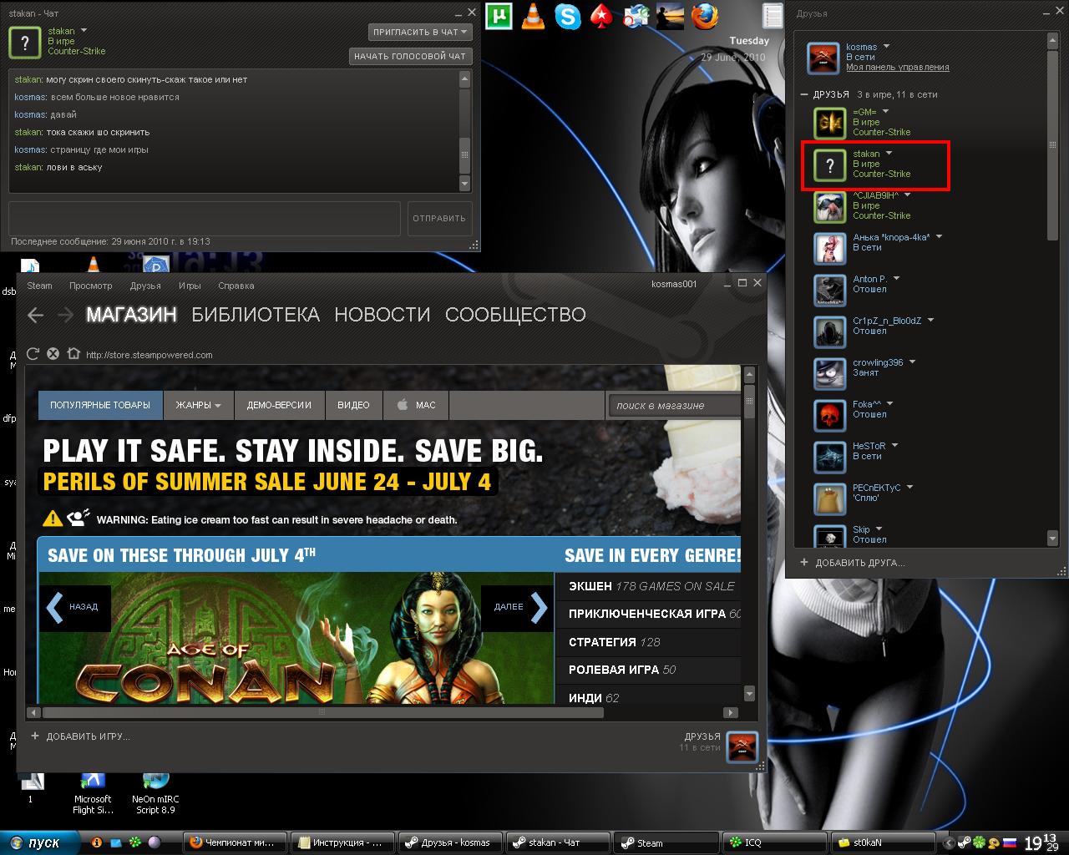
Task: Stop loading the Steam store page
Action: [53, 354]
